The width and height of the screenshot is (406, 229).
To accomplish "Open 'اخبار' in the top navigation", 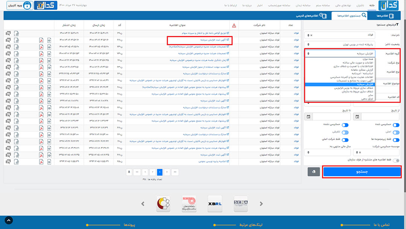I will tap(260, 5).
